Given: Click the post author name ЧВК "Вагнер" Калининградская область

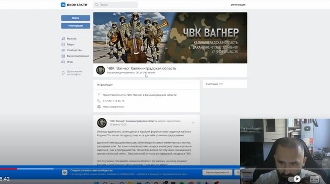Looking at the screenshot, I should pos(133,121).
